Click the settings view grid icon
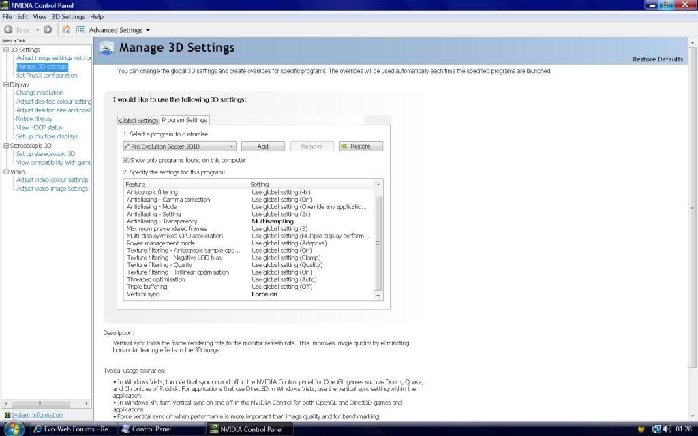Screen dimensions: 698x436 80,30
